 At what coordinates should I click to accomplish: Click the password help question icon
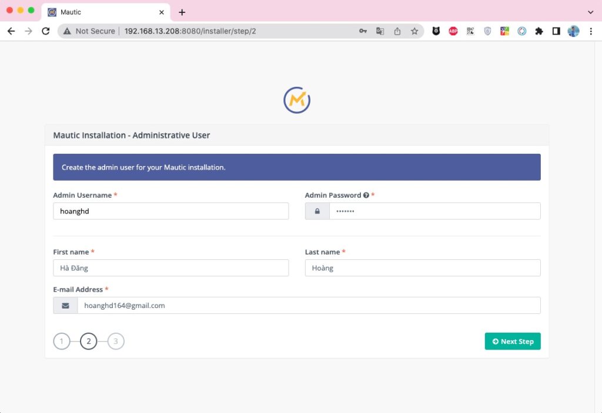(x=366, y=195)
